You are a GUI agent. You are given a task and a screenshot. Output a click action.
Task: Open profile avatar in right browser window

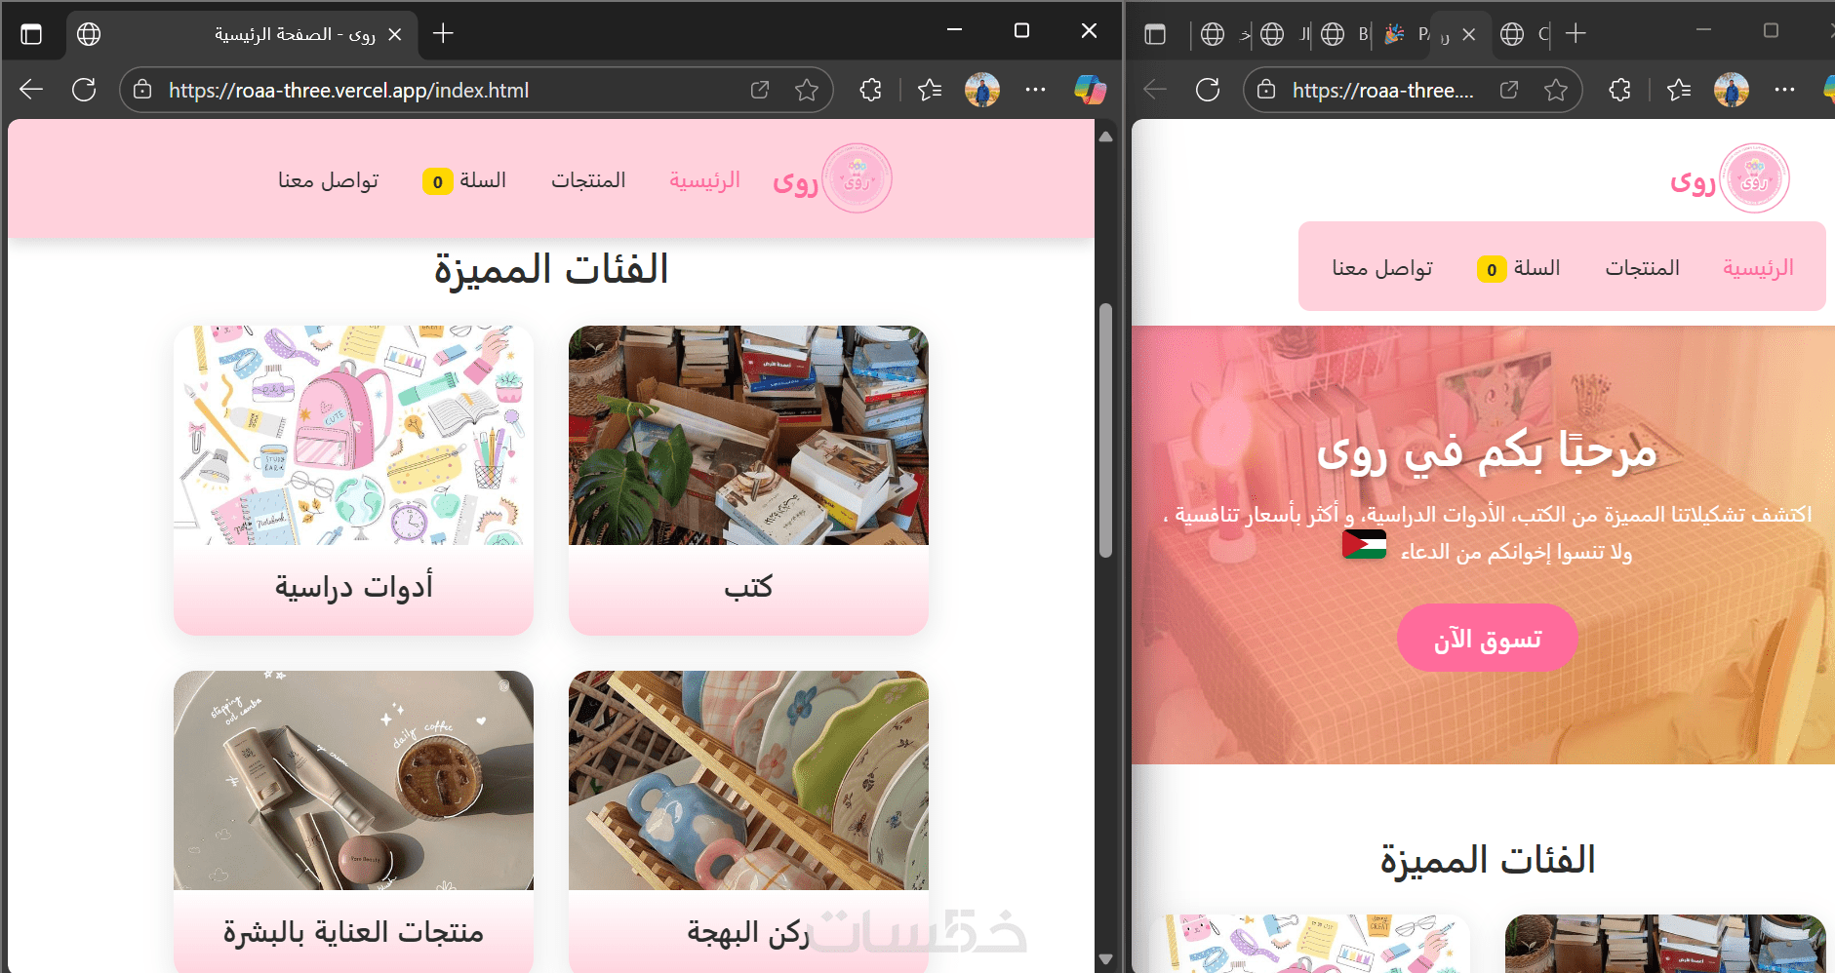(x=1732, y=90)
